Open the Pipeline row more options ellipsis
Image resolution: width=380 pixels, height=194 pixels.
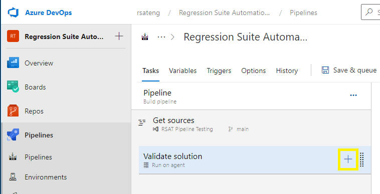coord(353,95)
